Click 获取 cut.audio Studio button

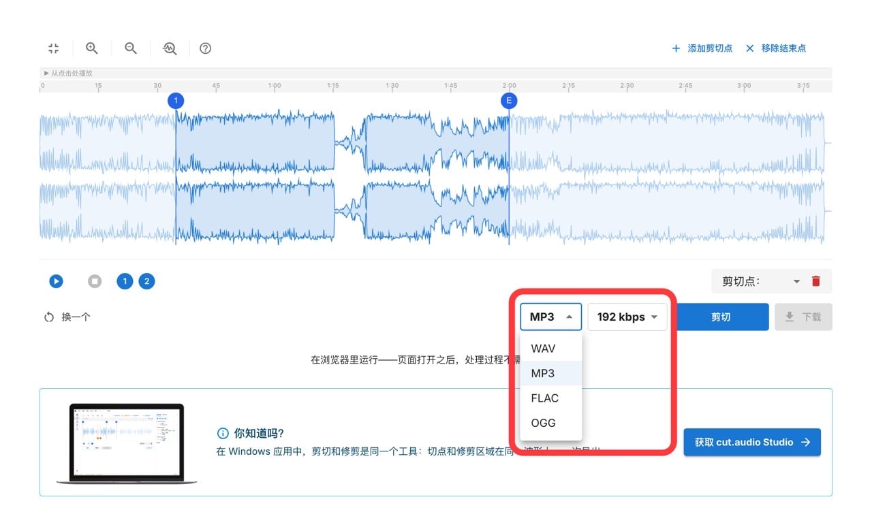752,442
